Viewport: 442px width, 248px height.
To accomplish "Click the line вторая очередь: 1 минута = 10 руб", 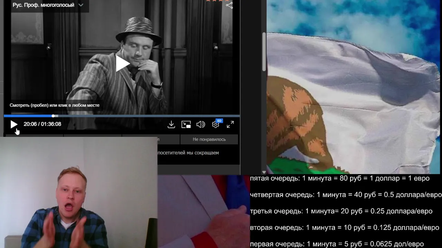I will [x=345, y=228].
